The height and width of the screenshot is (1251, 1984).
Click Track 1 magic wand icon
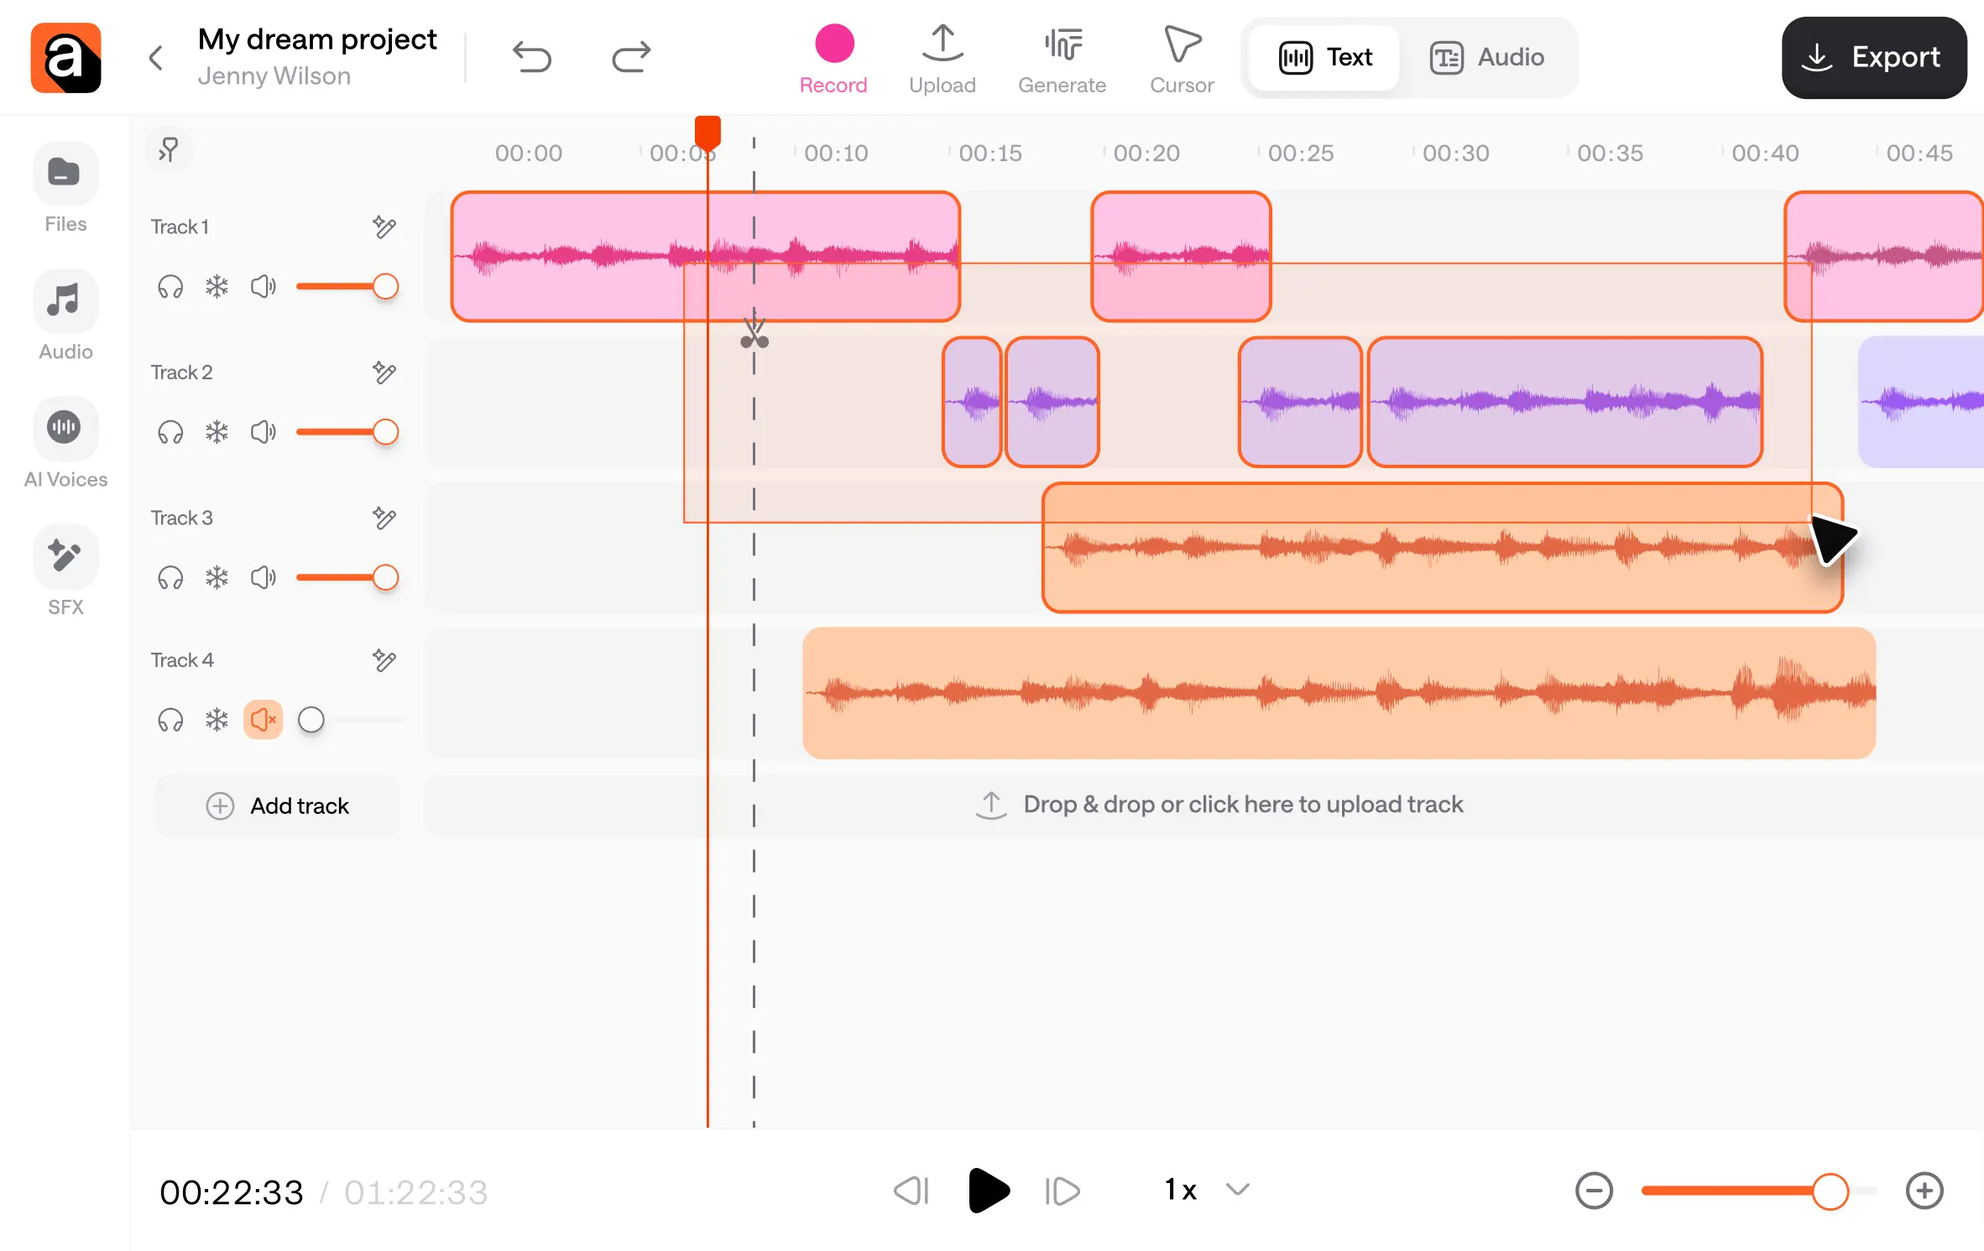[384, 227]
